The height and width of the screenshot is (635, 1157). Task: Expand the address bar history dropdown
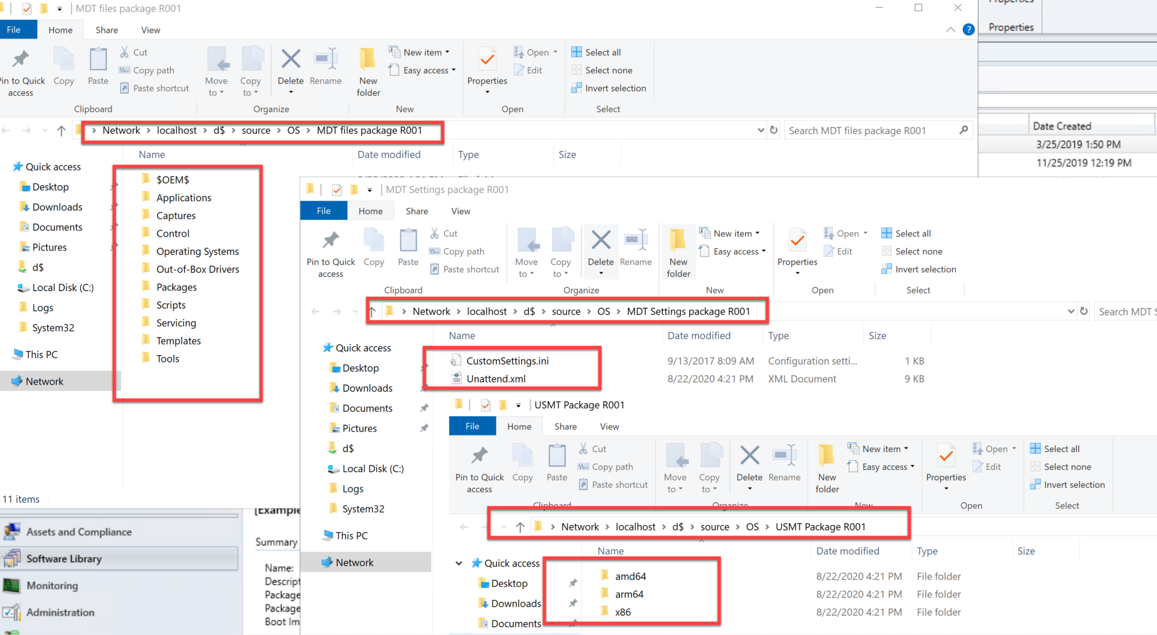point(760,130)
